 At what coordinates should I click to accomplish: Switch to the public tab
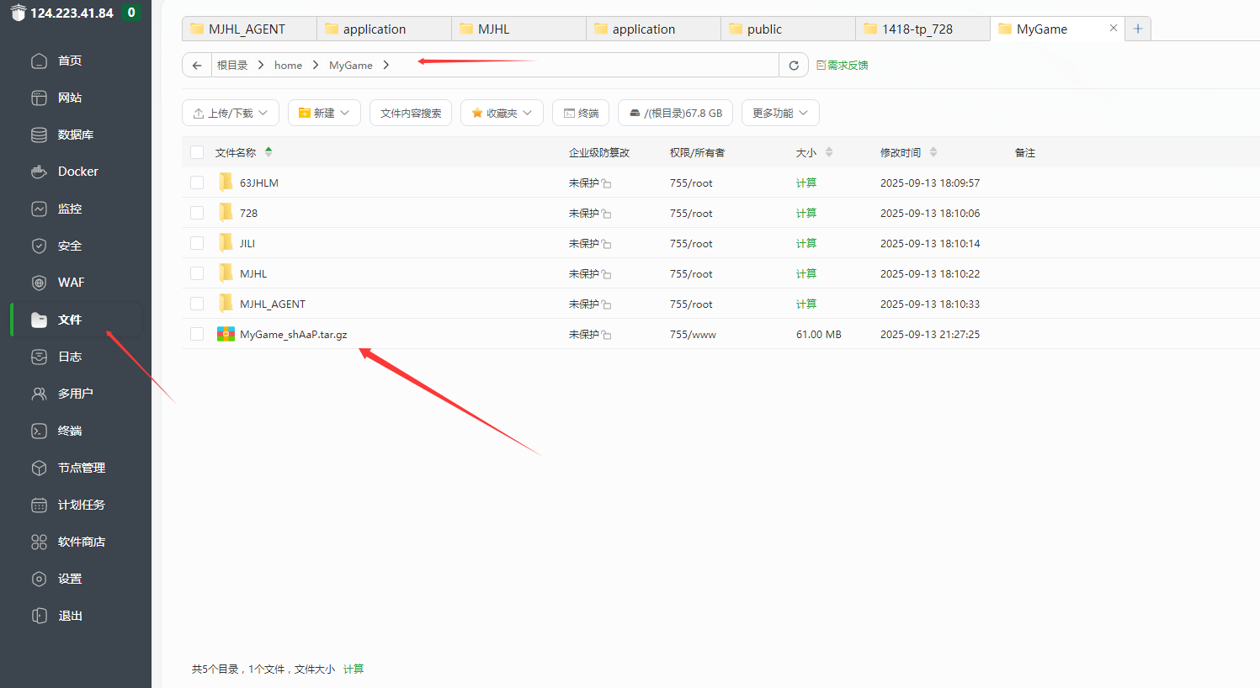[788, 29]
